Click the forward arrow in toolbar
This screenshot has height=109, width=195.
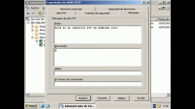(33, 13)
